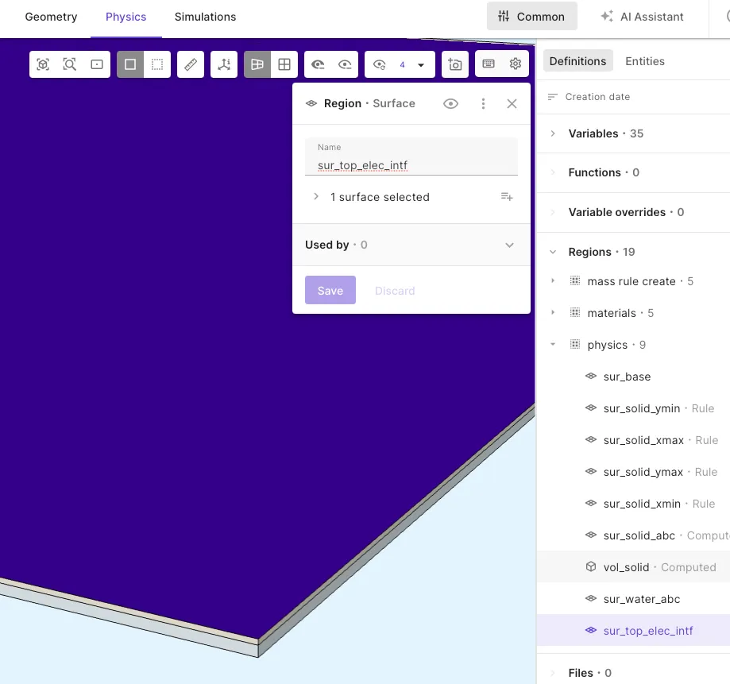Open viewport settings gear icon
The image size is (730, 684).
tap(516, 64)
